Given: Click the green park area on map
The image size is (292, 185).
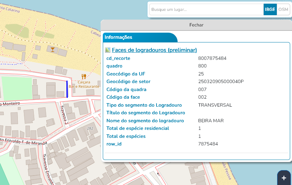Looking at the screenshot, I should pyautogui.click(x=17, y=88).
